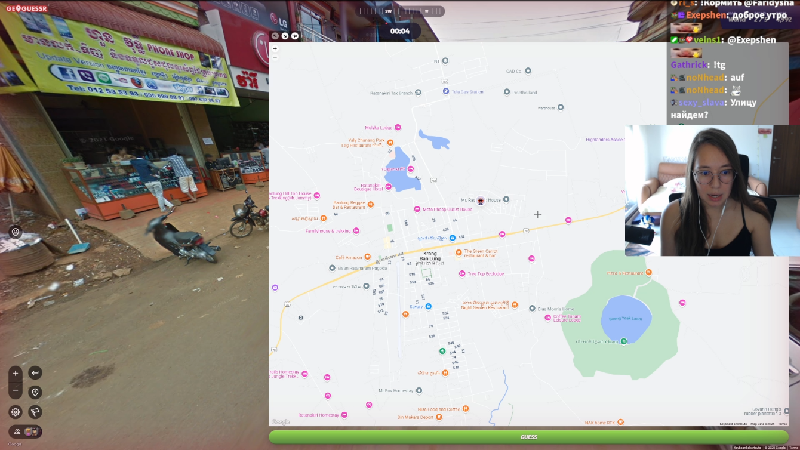The image size is (800, 450).
Task: Click the GeoGuessr logo
Action: (26, 8)
